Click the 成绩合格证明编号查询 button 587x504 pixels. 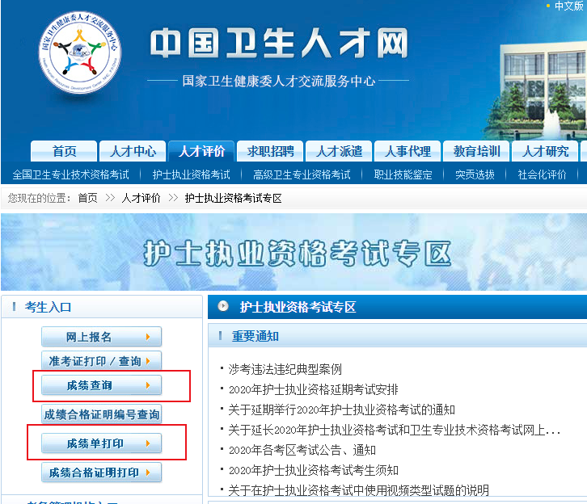click(x=101, y=414)
